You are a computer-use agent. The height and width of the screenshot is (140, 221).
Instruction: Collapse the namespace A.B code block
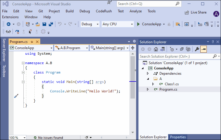[x=23, y=63]
